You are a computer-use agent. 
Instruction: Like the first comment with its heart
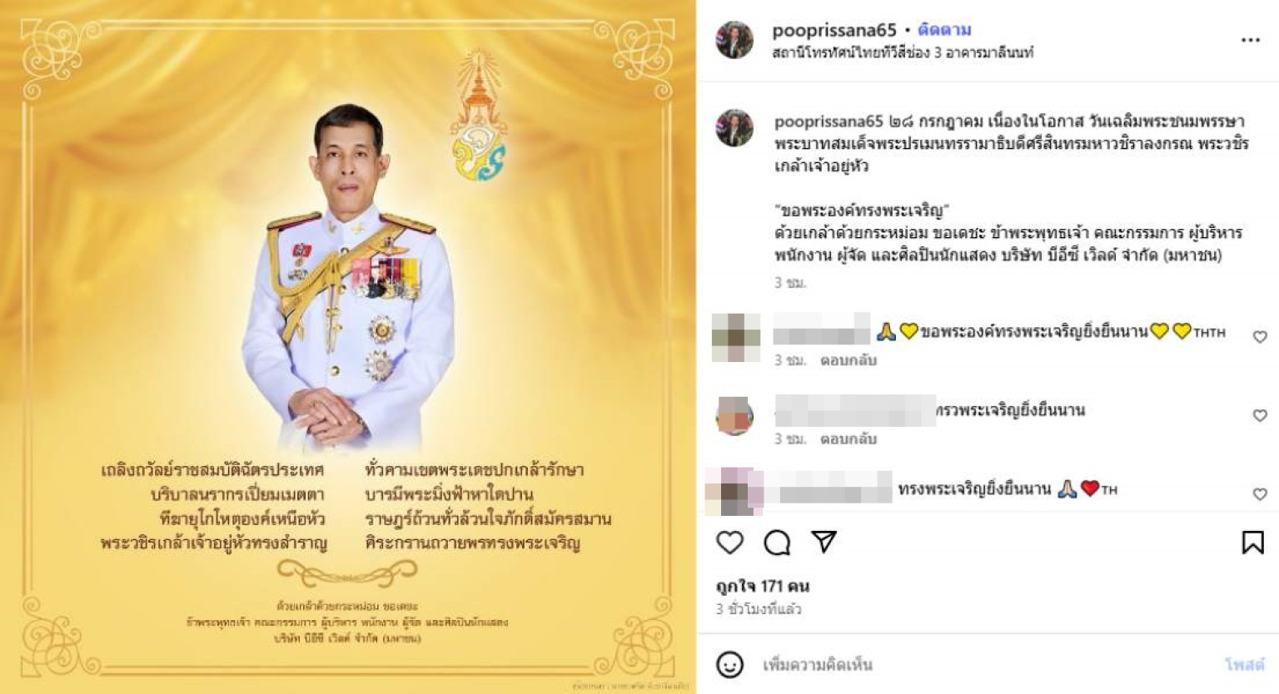tap(1260, 337)
